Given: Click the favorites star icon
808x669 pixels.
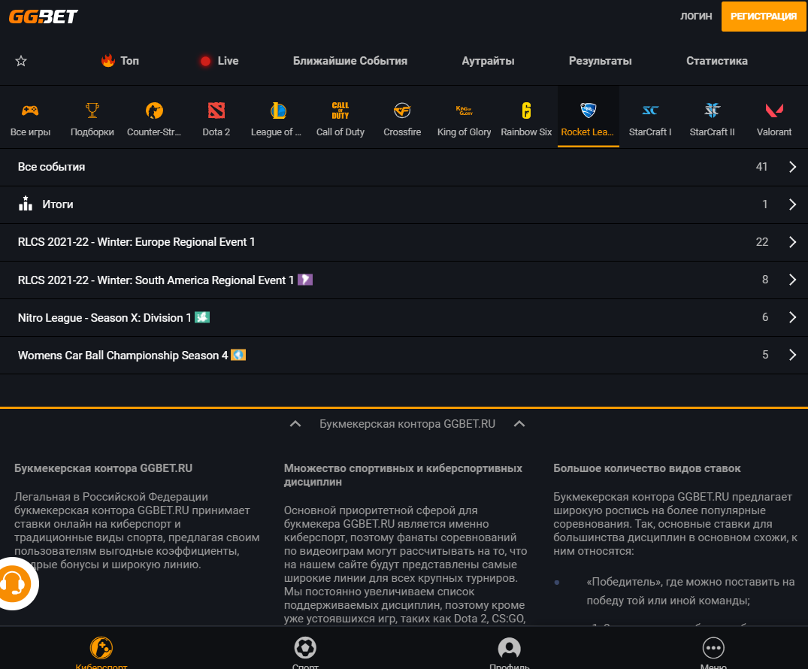Looking at the screenshot, I should [21, 61].
